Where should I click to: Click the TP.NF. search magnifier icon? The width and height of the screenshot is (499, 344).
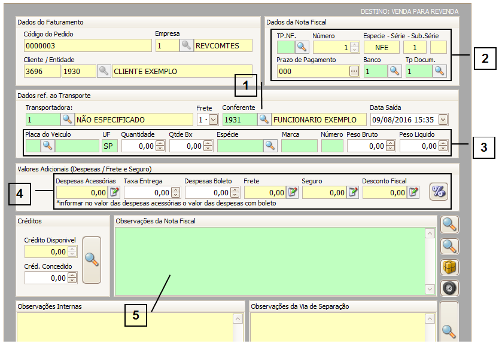coord(303,47)
